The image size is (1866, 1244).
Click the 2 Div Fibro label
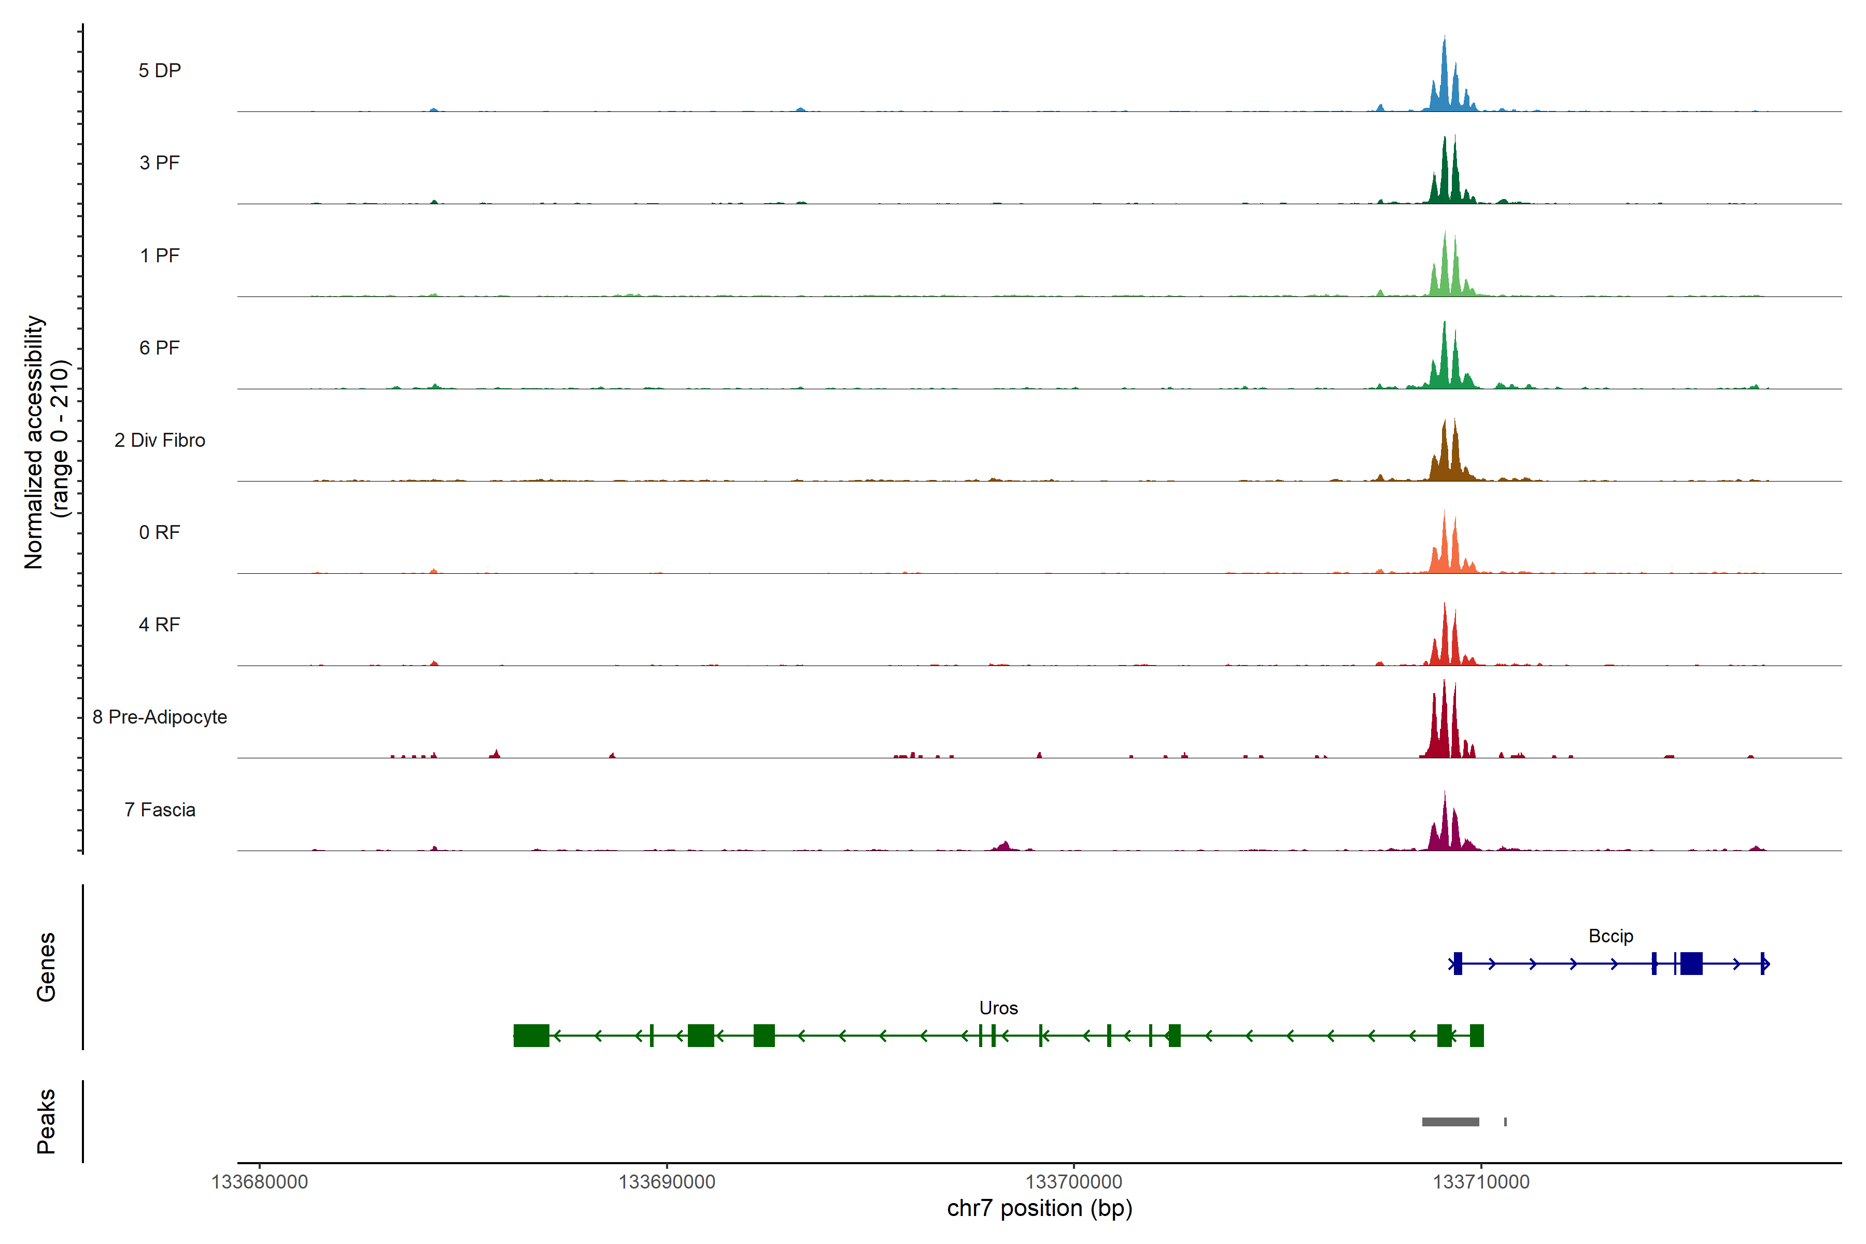point(160,440)
